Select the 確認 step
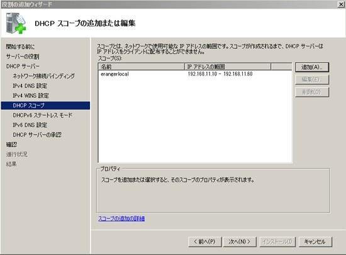346x255 pixels. click(11, 144)
